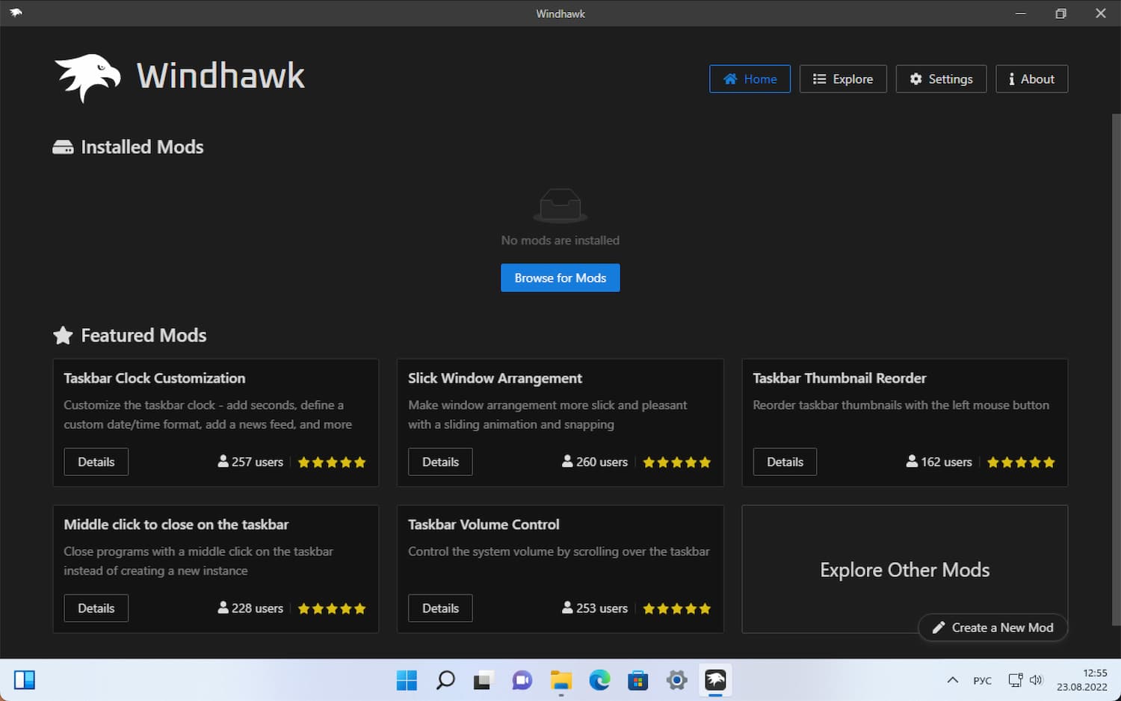This screenshot has width=1121, height=701.
Task: Click Slick Window Arrangement title
Action: tap(495, 378)
